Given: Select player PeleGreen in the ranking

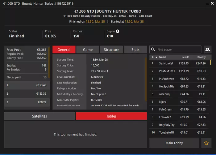Looking at the screenshot, I should (179, 110).
